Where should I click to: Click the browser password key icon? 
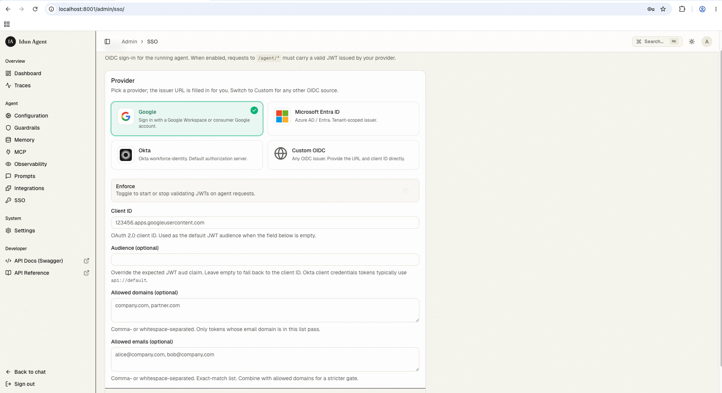coord(651,9)
